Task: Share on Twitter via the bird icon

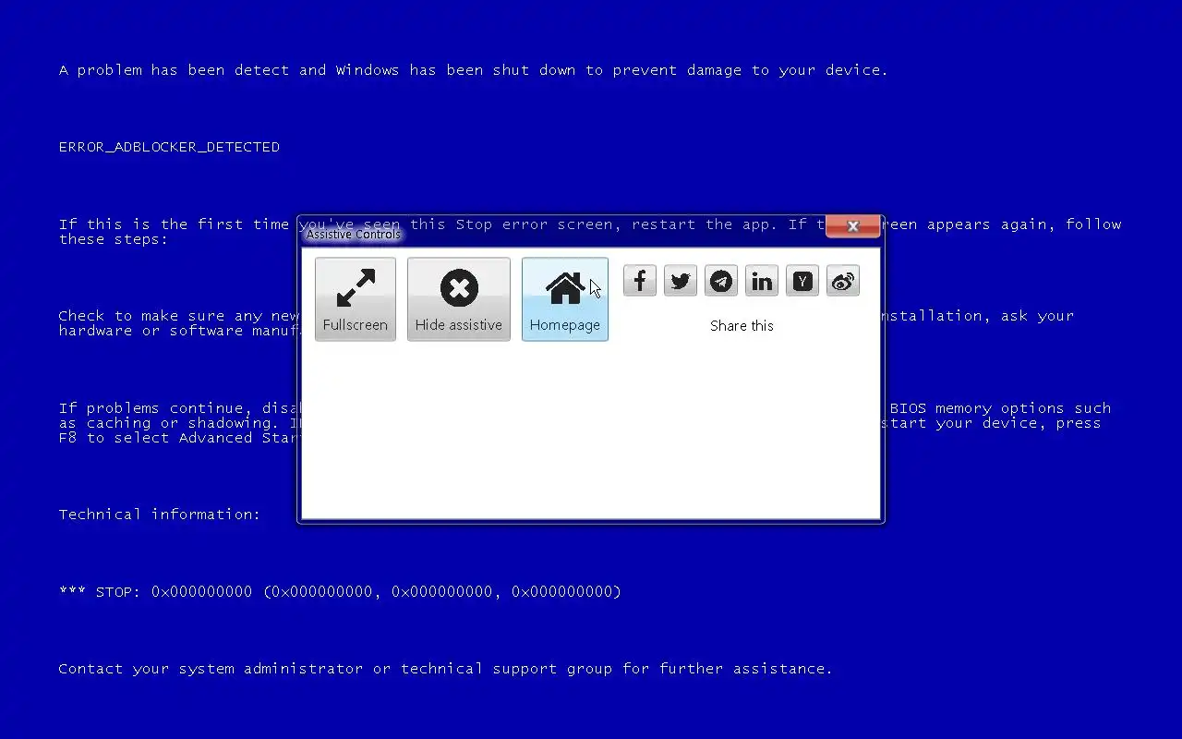Action: [x=681, y=281]
